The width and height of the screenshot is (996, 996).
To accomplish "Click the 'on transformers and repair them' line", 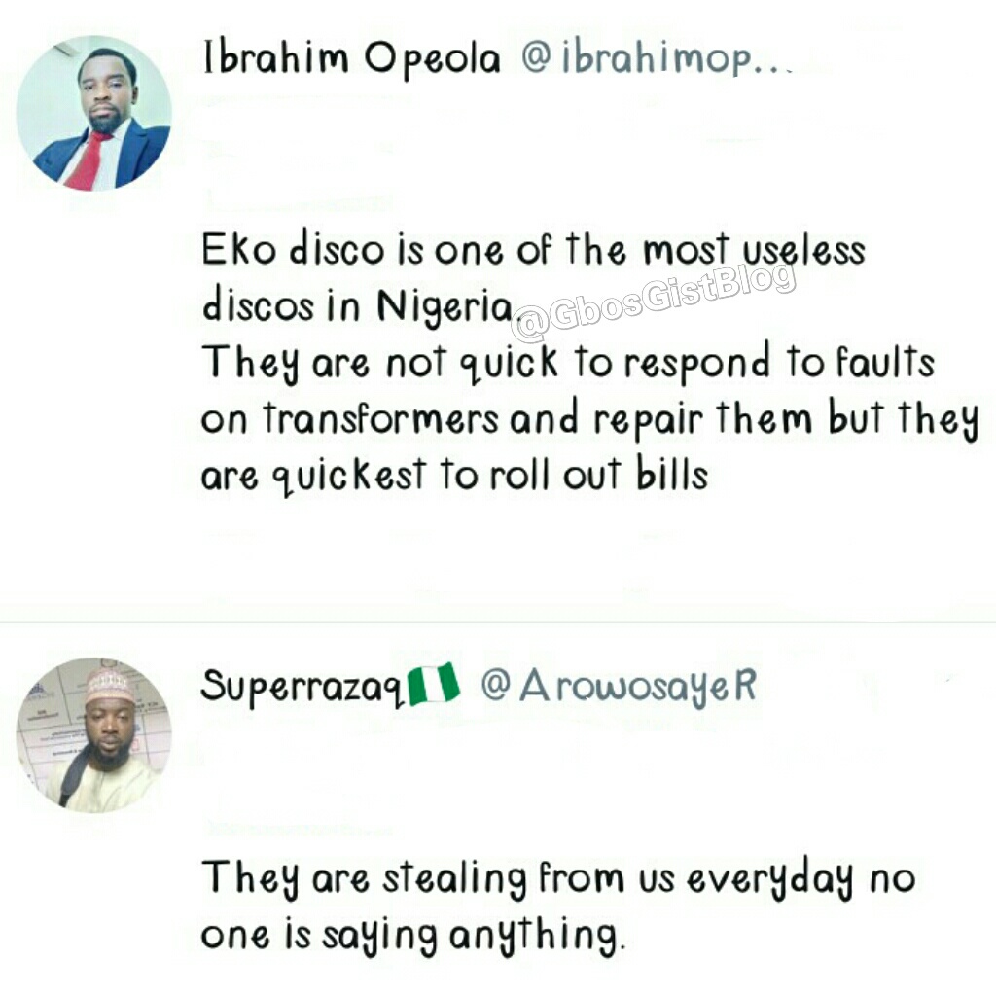I will (589, 420).
